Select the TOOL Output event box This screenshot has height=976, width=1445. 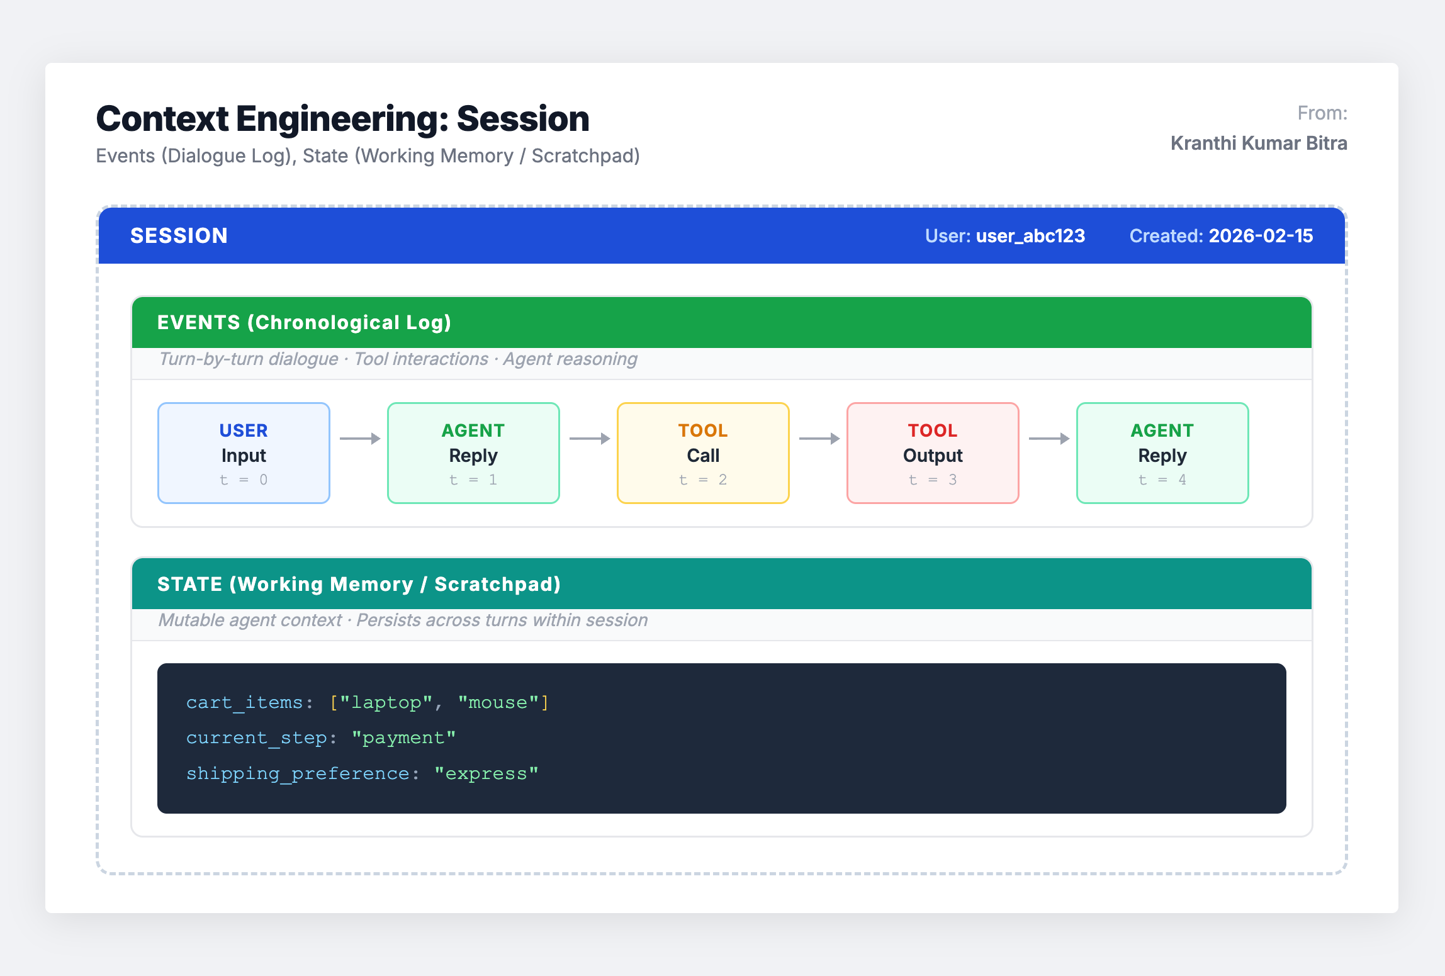pyautogui.click(x=933, y=453)
